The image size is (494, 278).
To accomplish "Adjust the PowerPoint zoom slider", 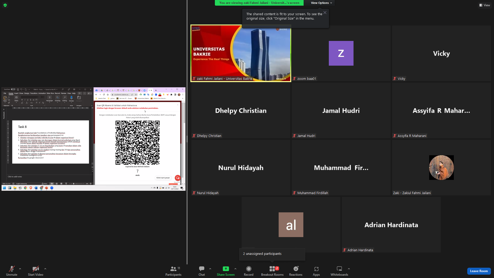I will tap(77, 184).
